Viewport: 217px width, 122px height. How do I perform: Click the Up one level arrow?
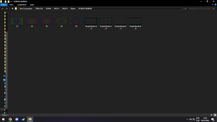tap(12, 9)
